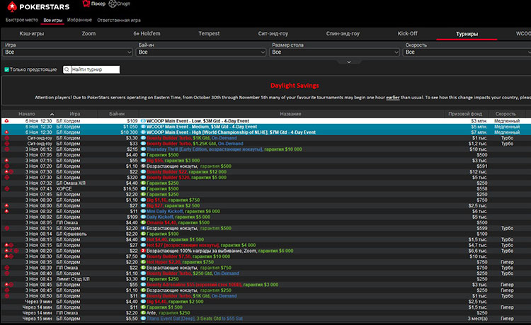Select the WCOOP Main Event - Low $3M Gtd row
The width and height of the screenshot is (531, 325).
click(266, 121)
